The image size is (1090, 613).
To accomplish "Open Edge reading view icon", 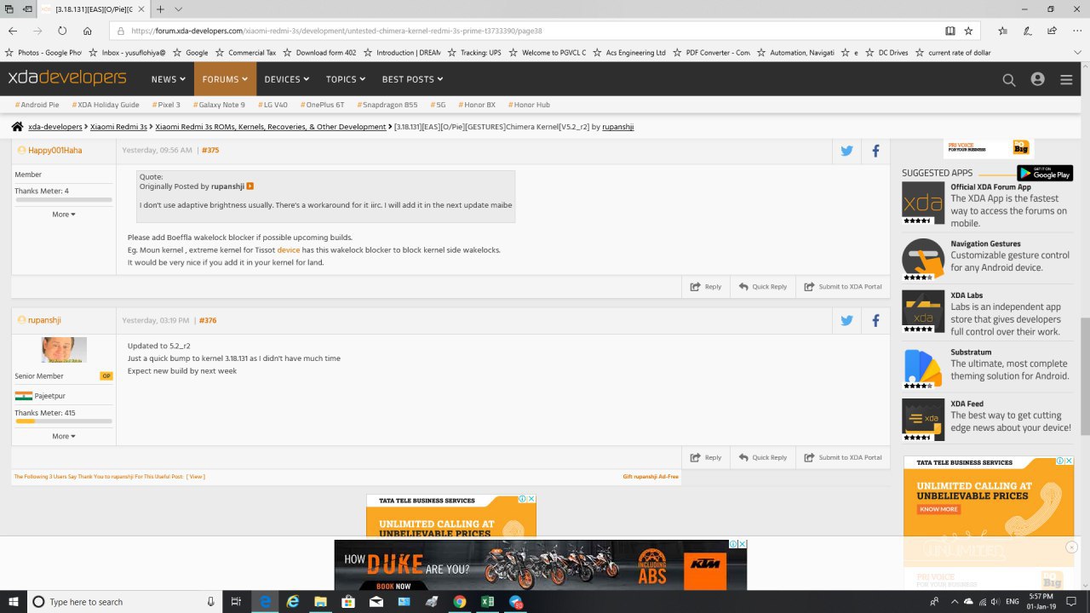I will 950,31.
